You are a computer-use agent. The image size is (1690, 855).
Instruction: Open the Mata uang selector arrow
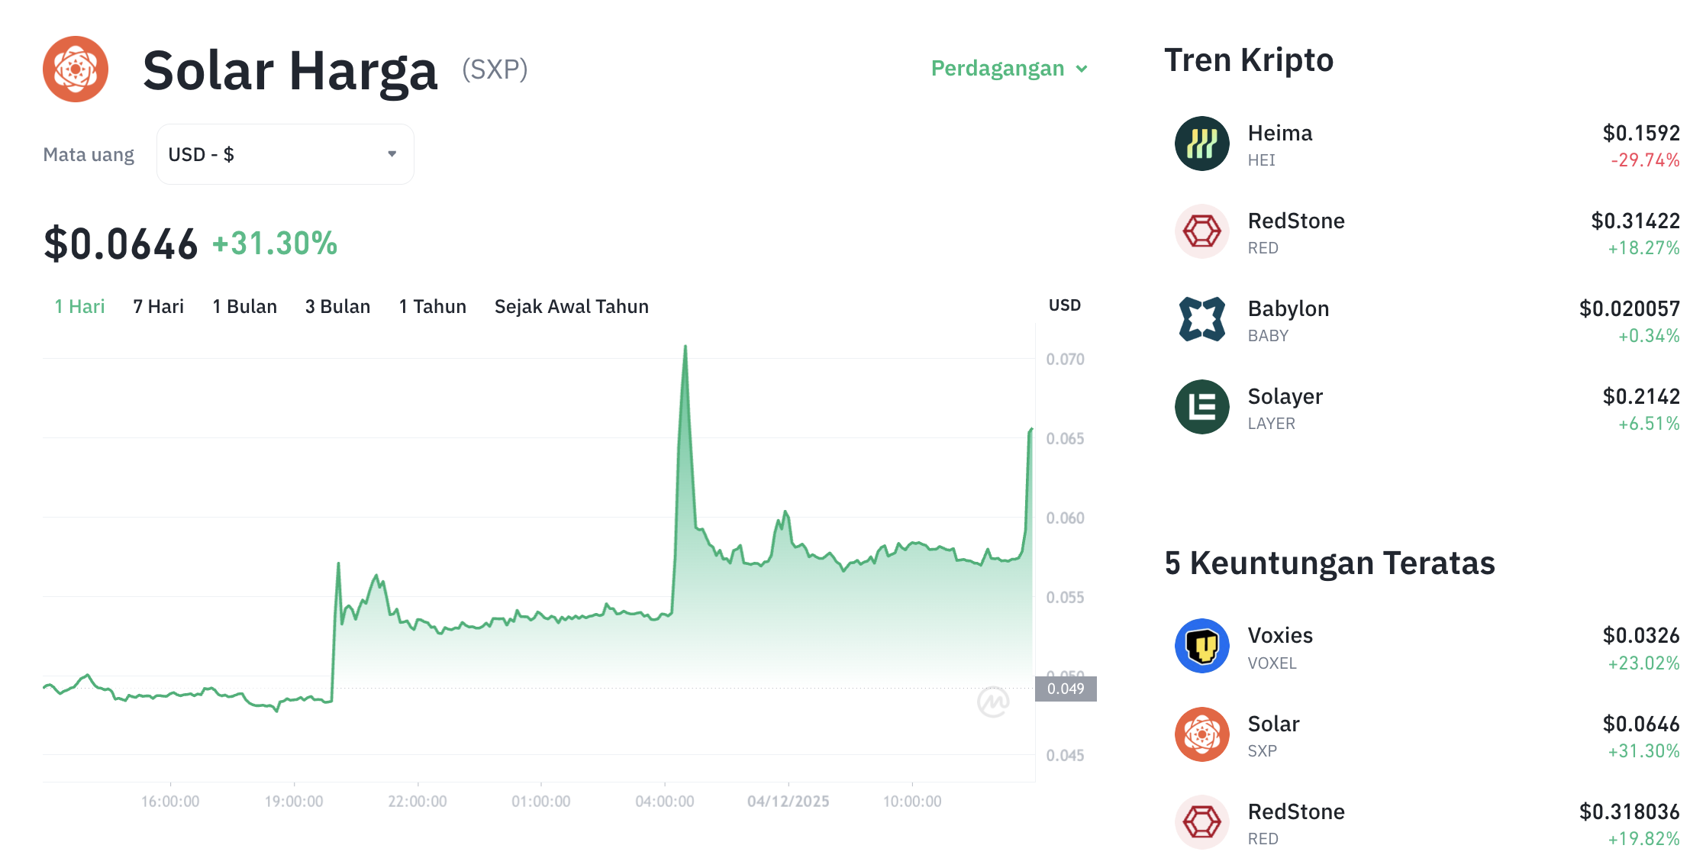(392, 153)
